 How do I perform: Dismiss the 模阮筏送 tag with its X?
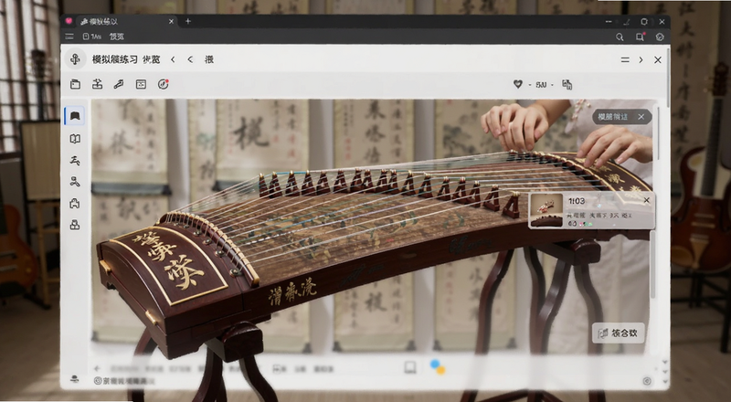(641, 117)
